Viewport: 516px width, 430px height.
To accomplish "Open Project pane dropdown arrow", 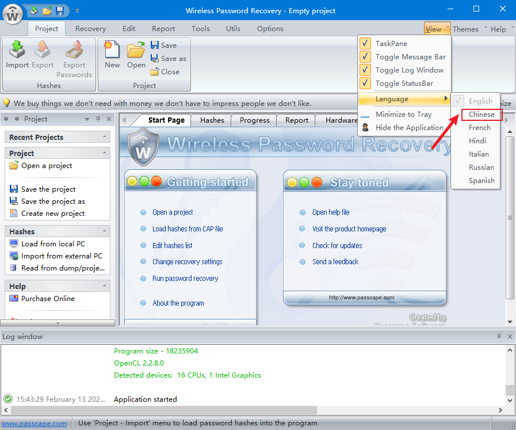I will 87,119.
